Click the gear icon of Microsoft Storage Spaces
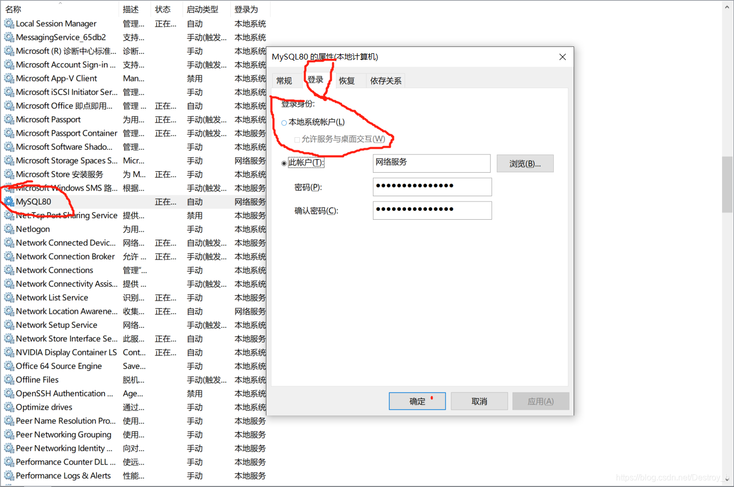This screenshot has height=487, width=734. 9,161
